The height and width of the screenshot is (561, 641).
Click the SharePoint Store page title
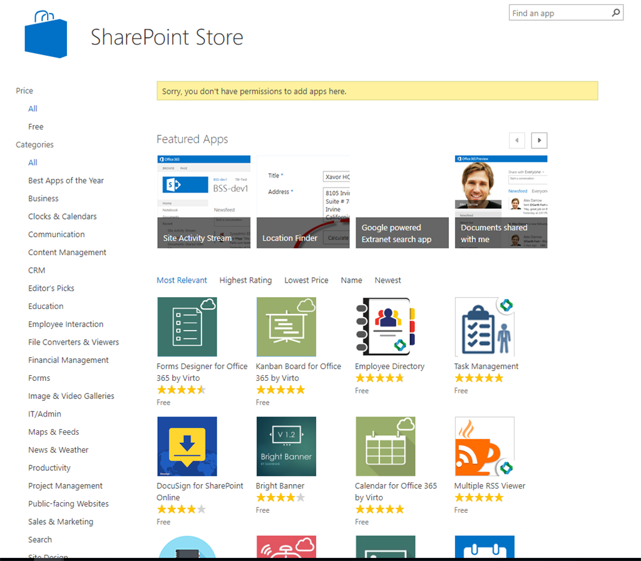tap(167, 37)
